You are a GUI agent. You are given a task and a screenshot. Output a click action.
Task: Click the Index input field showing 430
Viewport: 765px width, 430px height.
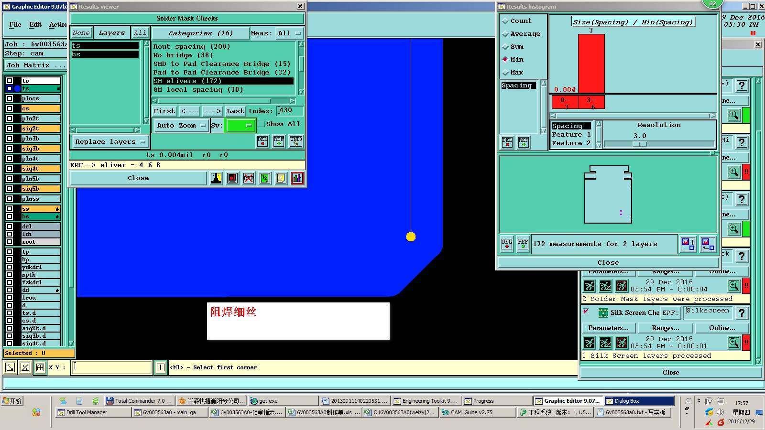pyautogui.click(x=290, y=111)
